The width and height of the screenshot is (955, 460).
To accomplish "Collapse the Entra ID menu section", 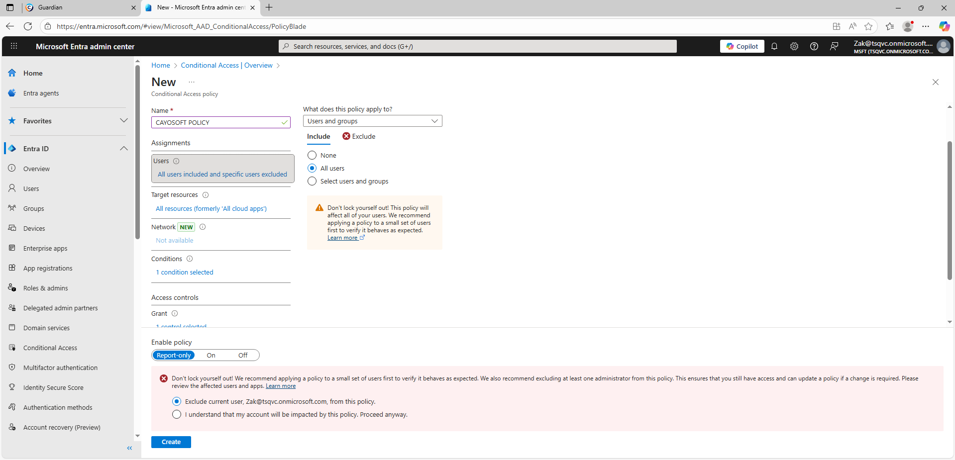I will (124, 149).
